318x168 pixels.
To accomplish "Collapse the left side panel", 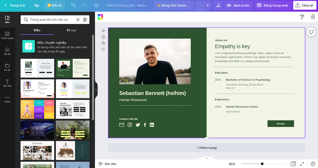I will click(x=96, y=90).
